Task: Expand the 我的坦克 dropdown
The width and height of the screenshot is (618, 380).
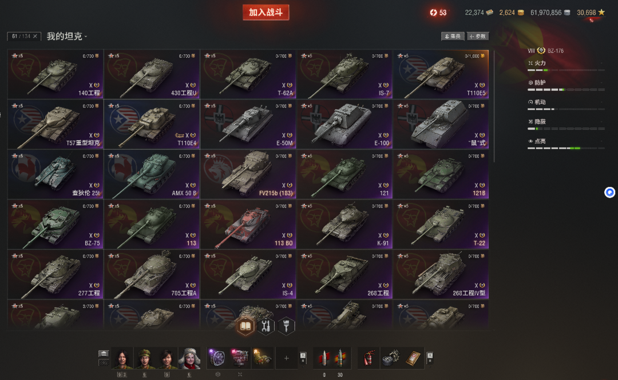Action: 67,36
